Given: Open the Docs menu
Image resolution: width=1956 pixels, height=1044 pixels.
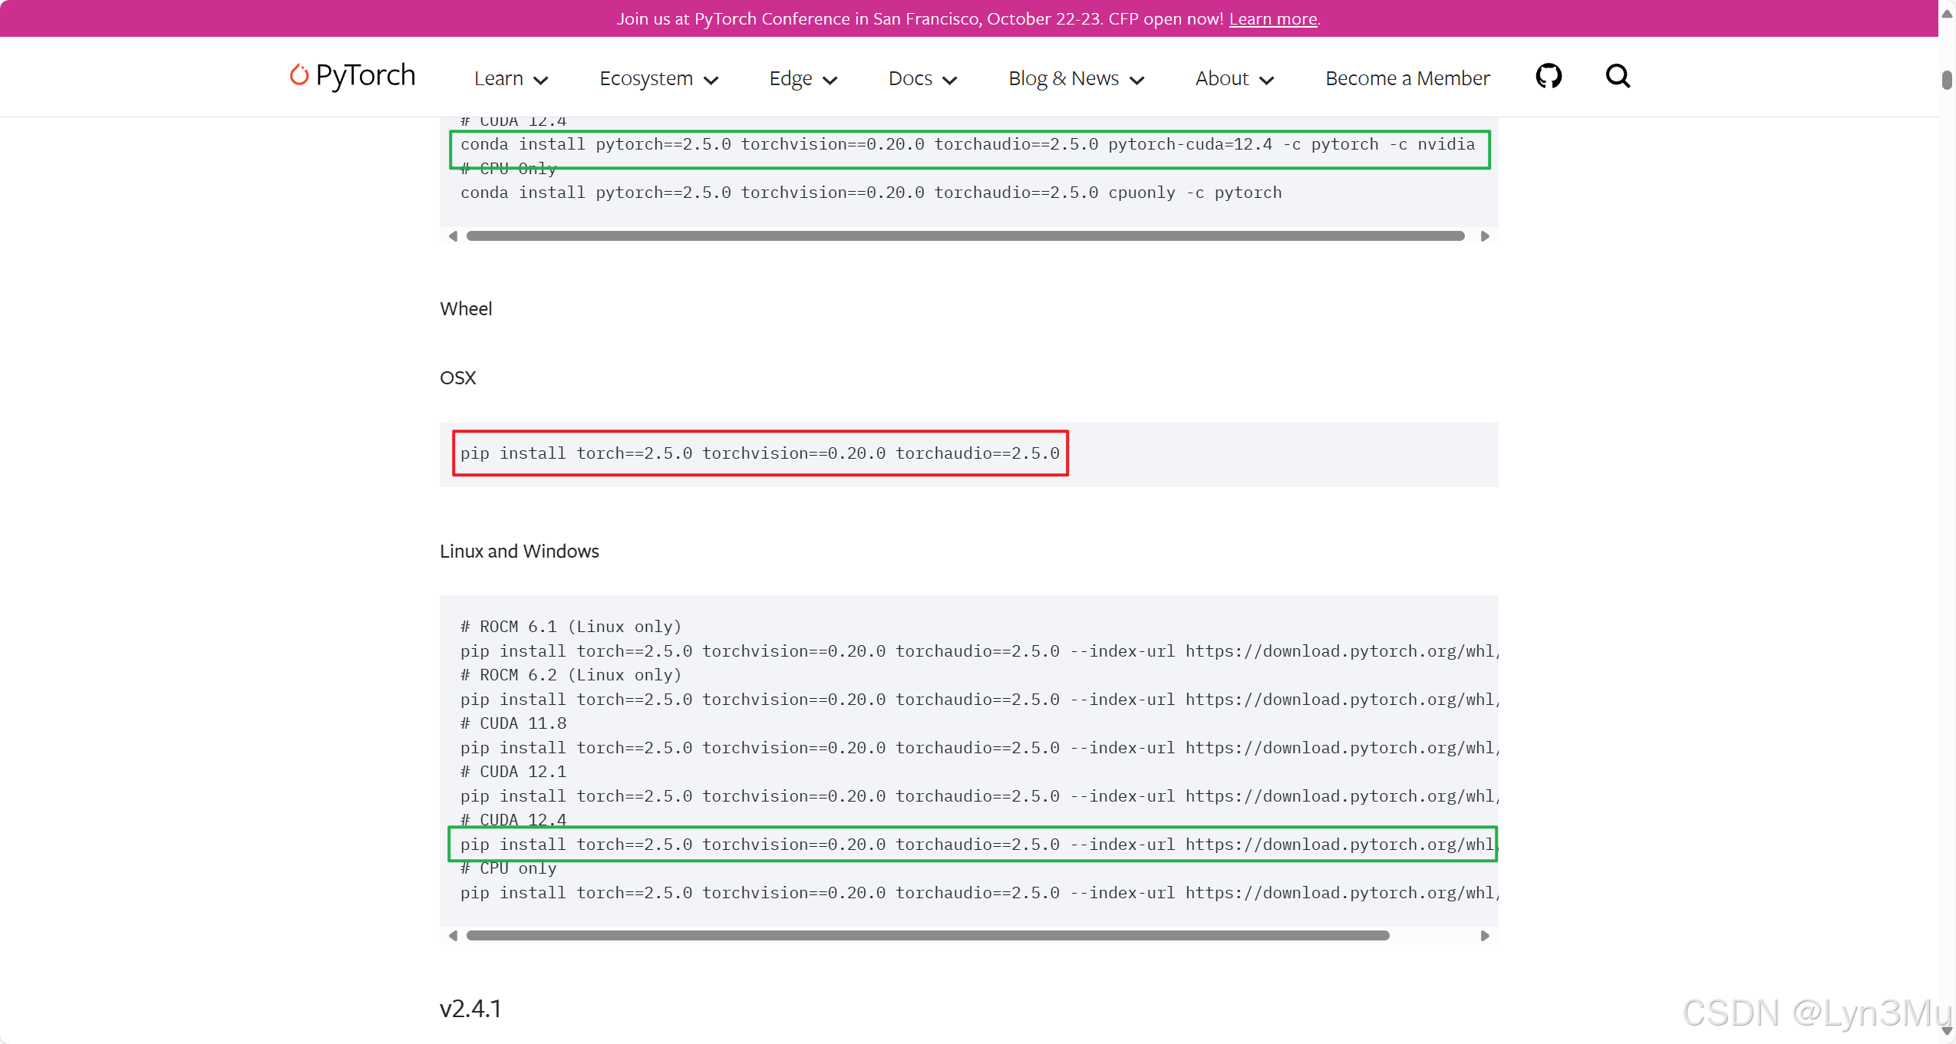Looking at the screenshot, I should coord(922,79).
